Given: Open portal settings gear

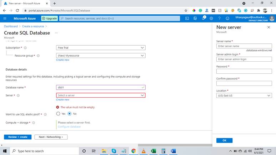Looking at the screenshot, I should click(211, 18).
